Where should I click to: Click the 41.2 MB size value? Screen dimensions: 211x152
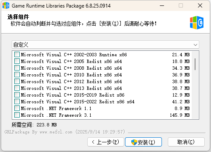click(181, 102)
